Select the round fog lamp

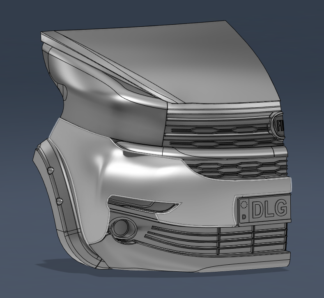click(121, 226)
